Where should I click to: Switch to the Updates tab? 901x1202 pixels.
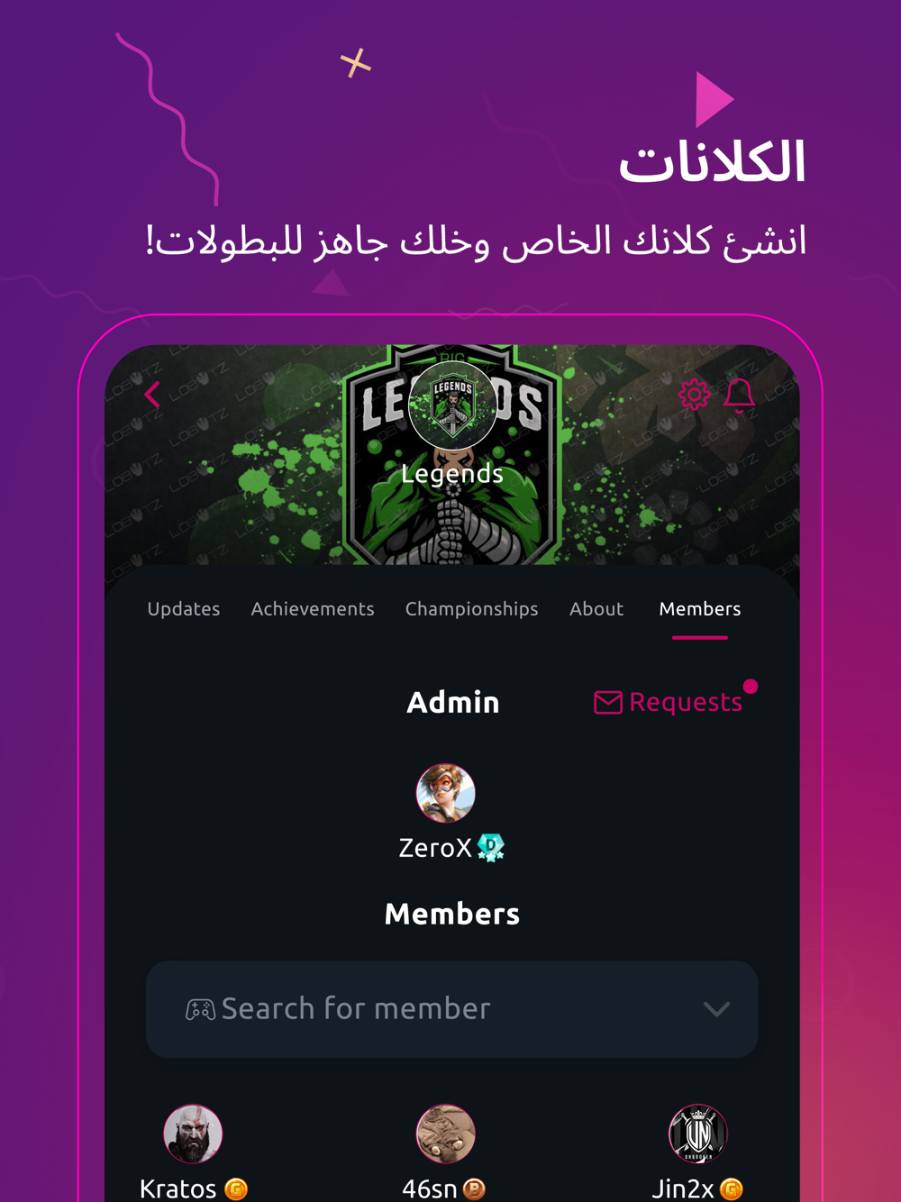[x=184, y=609]
